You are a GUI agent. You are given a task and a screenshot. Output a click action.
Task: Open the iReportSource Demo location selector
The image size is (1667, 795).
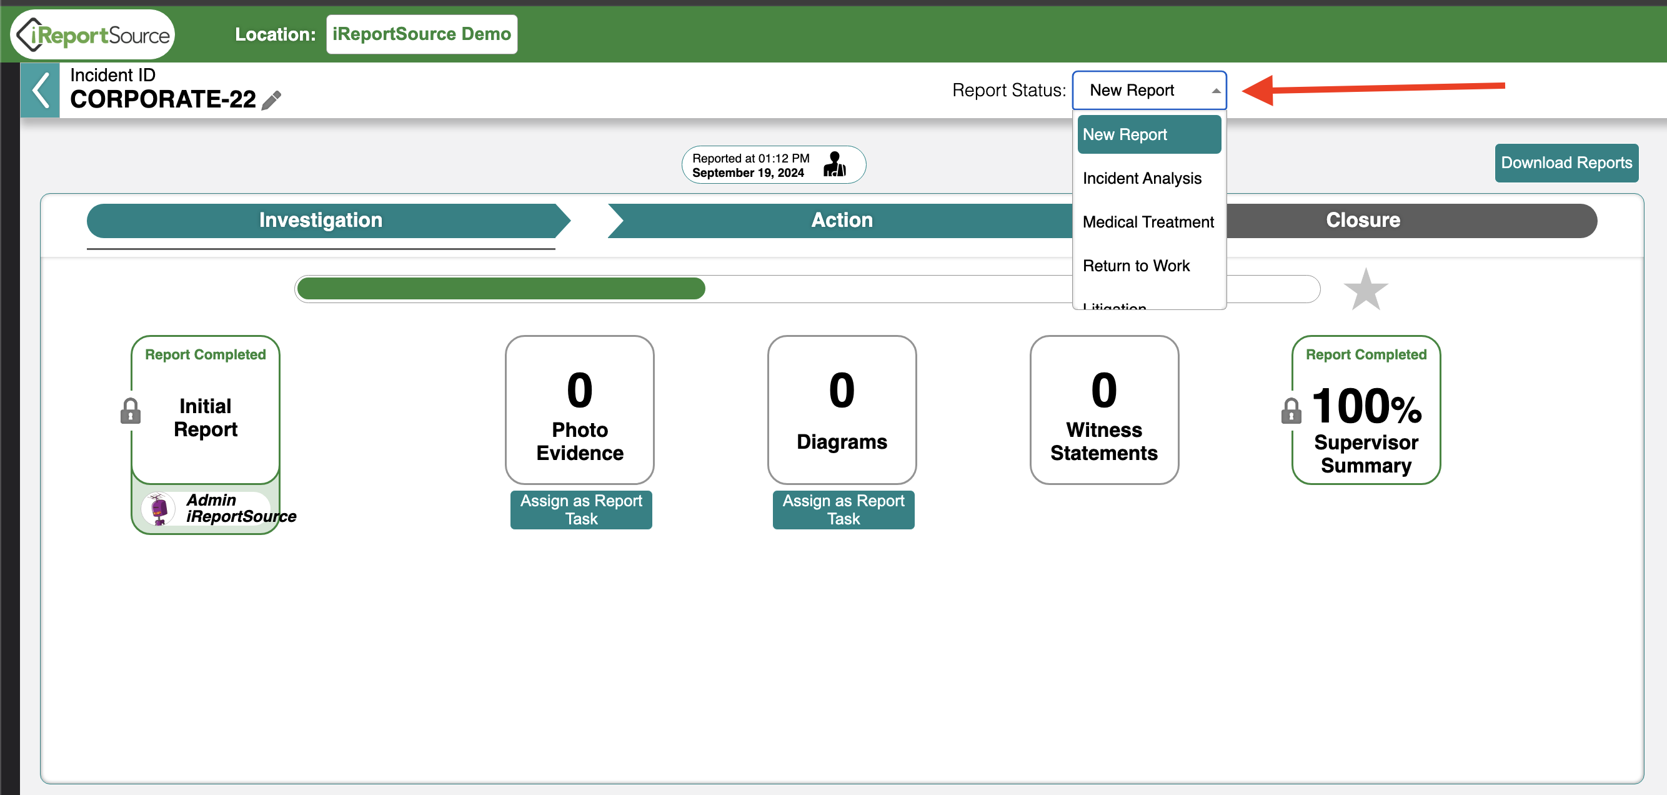coord(422,34)
